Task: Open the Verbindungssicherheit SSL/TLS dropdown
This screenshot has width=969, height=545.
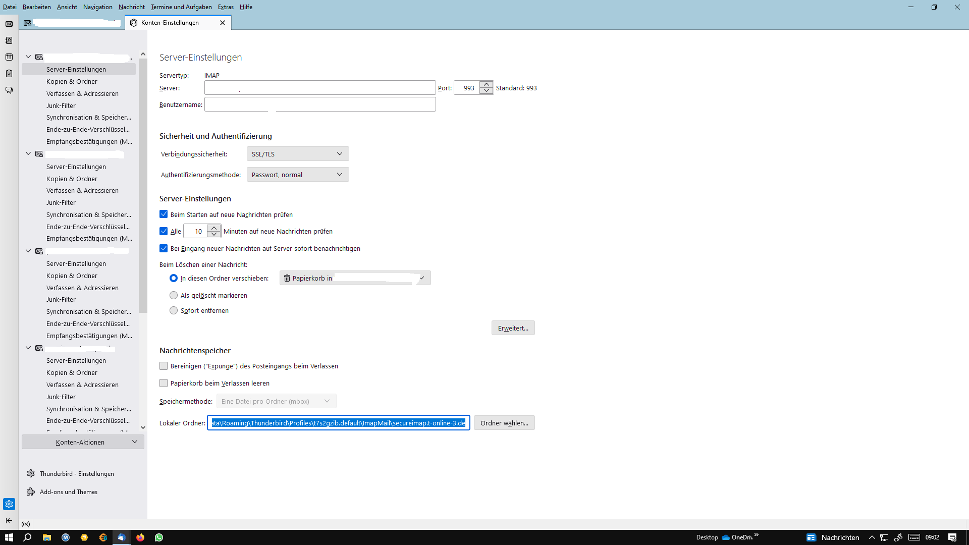Action: point(297,154)
